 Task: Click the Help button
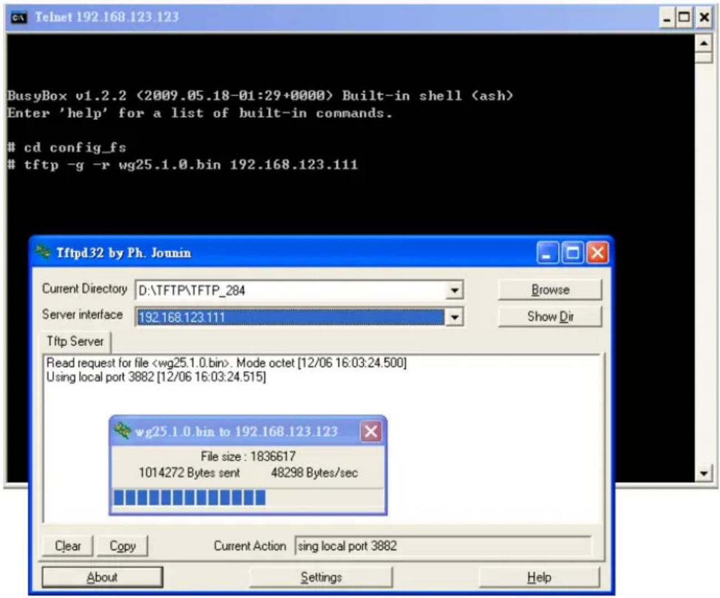pyautogui.click(x=539, y=577)
